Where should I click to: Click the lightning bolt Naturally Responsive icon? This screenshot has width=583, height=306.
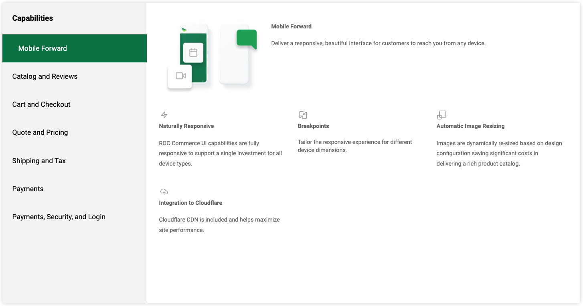pyautogui.click(x=164, y=115)
